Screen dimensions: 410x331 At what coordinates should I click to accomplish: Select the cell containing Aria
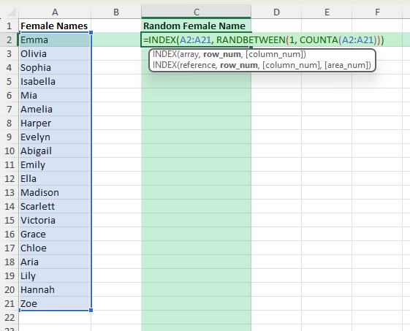[x=55, y=262]
